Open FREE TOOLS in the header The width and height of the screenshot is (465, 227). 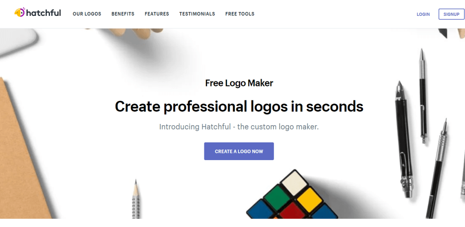(x=240, y=14)
